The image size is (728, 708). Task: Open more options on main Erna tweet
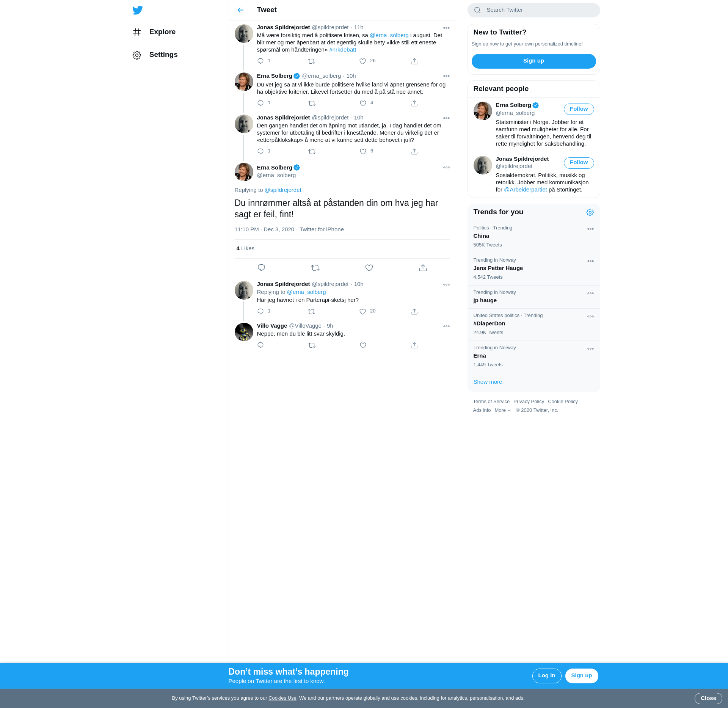446,167
